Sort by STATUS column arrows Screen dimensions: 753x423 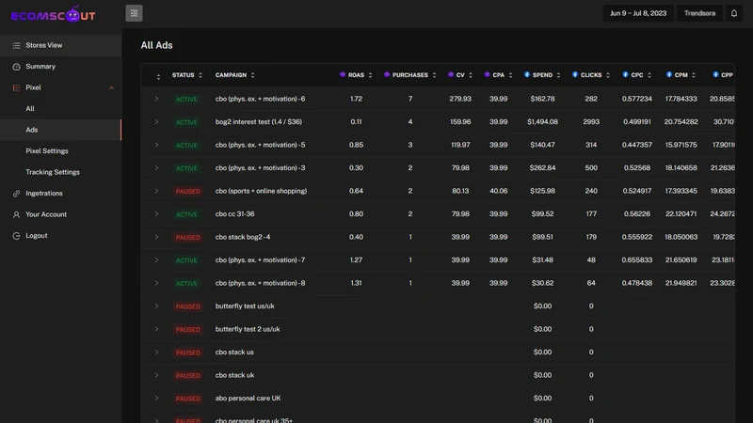click(200, 75)
